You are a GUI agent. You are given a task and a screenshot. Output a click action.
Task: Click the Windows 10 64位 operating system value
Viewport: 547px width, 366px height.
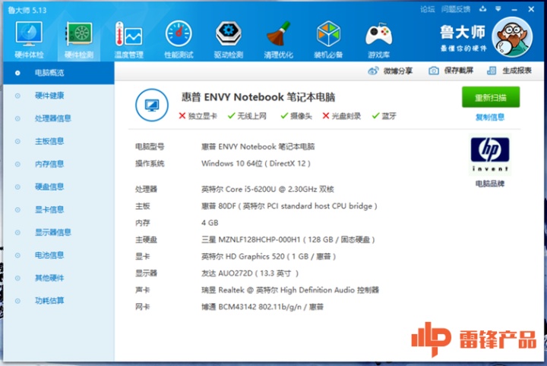pos(256,164)
